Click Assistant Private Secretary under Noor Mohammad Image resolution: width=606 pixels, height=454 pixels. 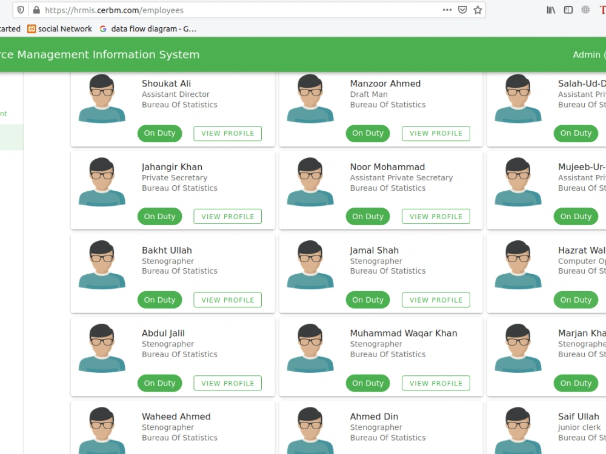click(x=402, y=177)
